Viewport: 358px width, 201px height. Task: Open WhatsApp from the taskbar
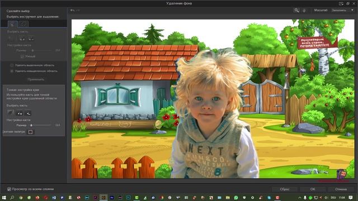[x=236, y=198]
